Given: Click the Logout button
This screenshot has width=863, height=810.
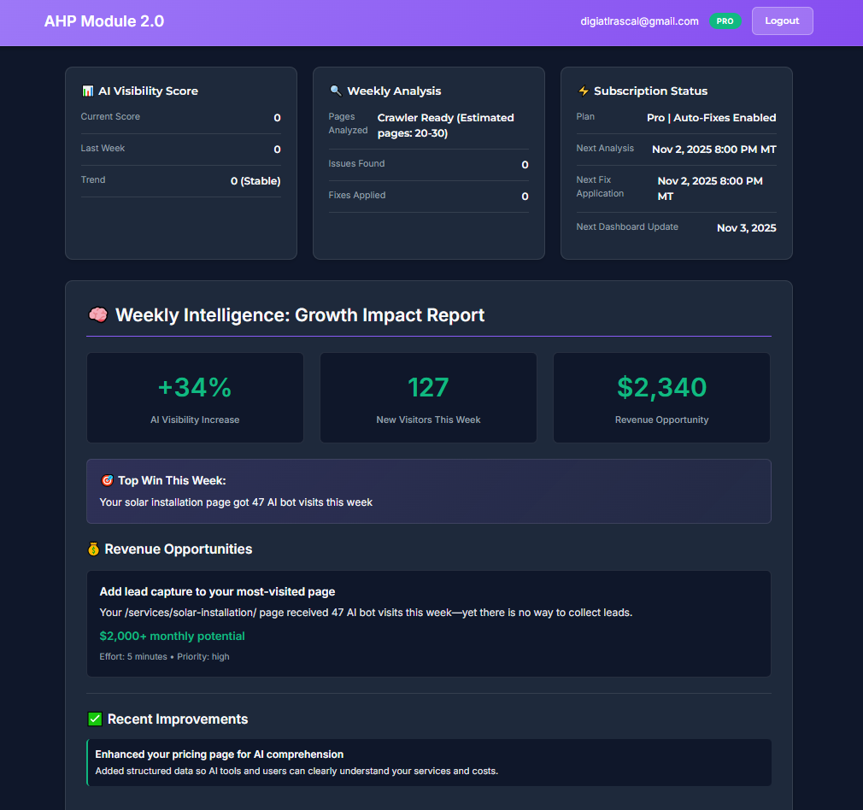Looking at the screenshot, I should click(782, 21).
